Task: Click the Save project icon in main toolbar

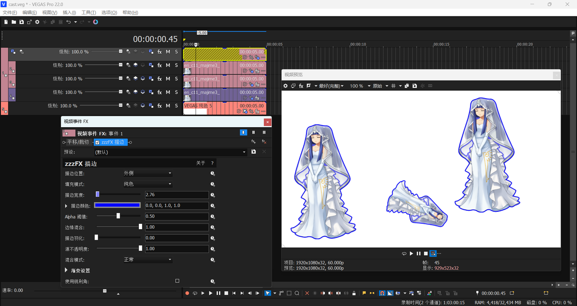Action: (22, 22)
